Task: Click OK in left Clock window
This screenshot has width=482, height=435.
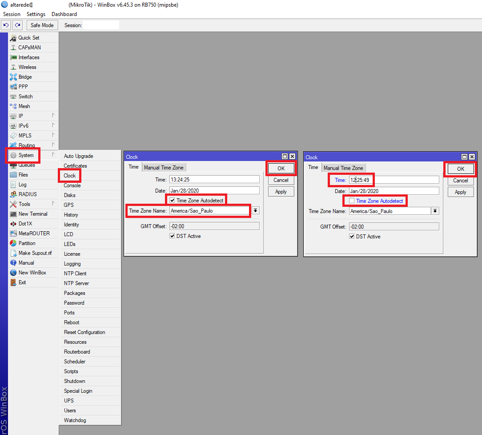Action: (x=281, y=169)
